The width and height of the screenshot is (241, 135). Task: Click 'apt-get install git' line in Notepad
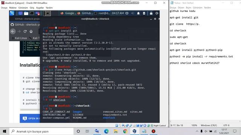point(184,18)
